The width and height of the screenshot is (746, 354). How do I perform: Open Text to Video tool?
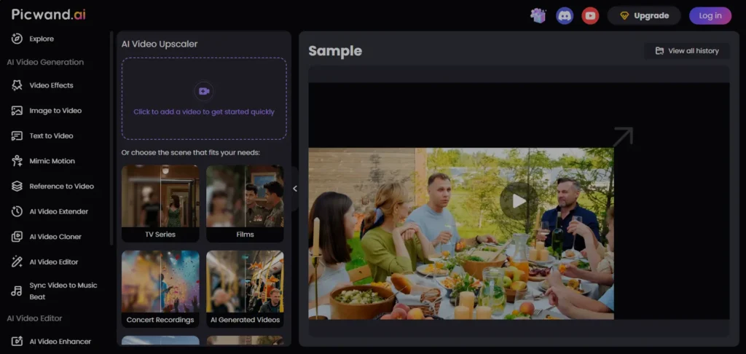pos(52,135)
